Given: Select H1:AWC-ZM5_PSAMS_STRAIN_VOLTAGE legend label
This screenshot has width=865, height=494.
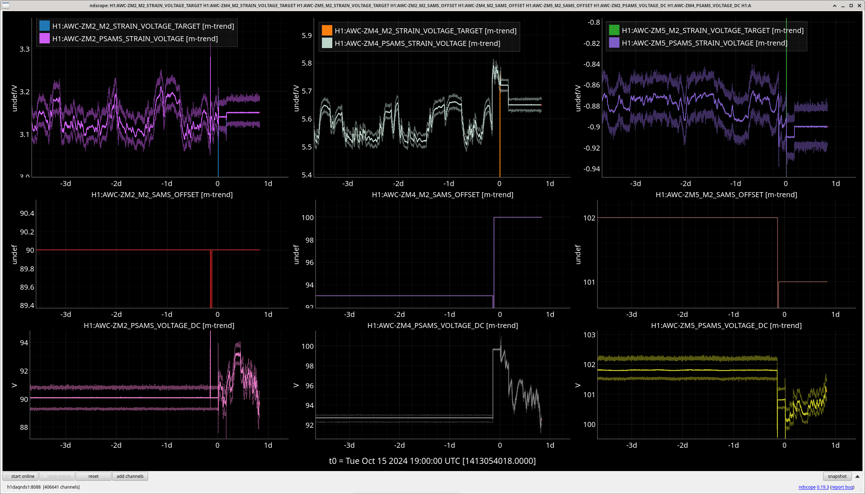Looking at the screenshot, I should tap(705, 43).
